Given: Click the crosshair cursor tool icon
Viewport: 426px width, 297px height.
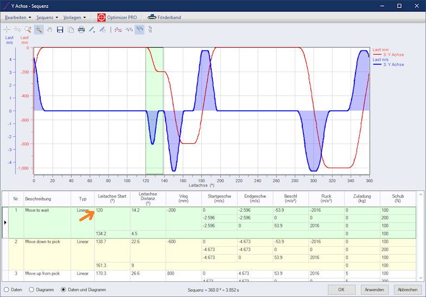Looking at the screenshot, I should coord(7,29).
